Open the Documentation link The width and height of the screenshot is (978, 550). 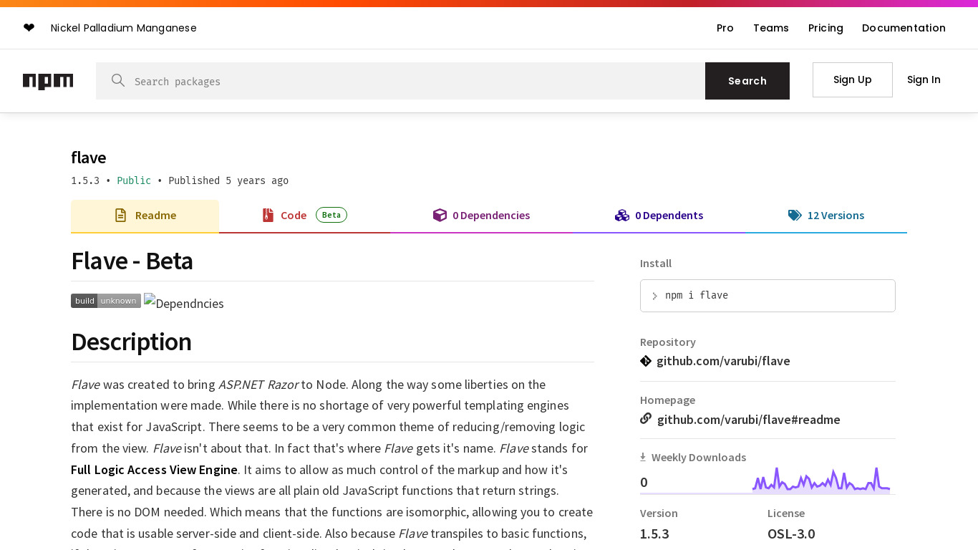pyautogui.click(x=904, y=28)
